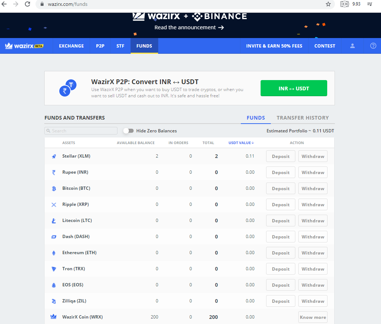381x324 pixels.
Task: Deposit Rupee (INR)
Action: [281, 172]
